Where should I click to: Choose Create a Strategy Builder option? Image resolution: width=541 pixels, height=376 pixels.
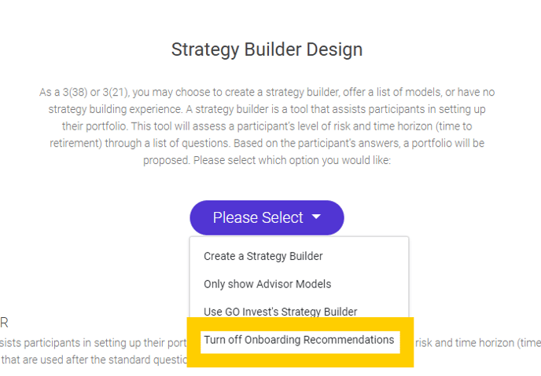point(263,256)
